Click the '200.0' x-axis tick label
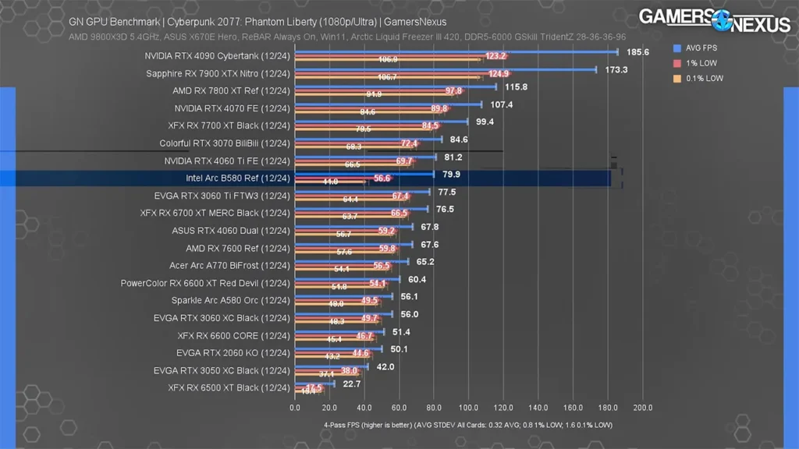The image size is (799, 449). 643,408
